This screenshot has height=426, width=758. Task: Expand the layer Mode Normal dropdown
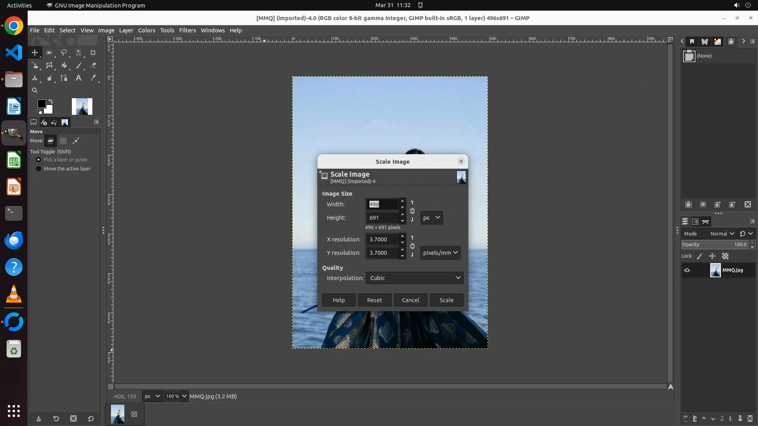tap(722, 234)
